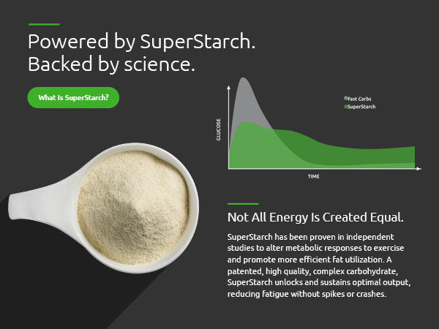The width and height of the screenshot is (439, 329).
Task: Click the right arrowhead on the time axis
Action: pyautogui.click(x=419, y=169)
